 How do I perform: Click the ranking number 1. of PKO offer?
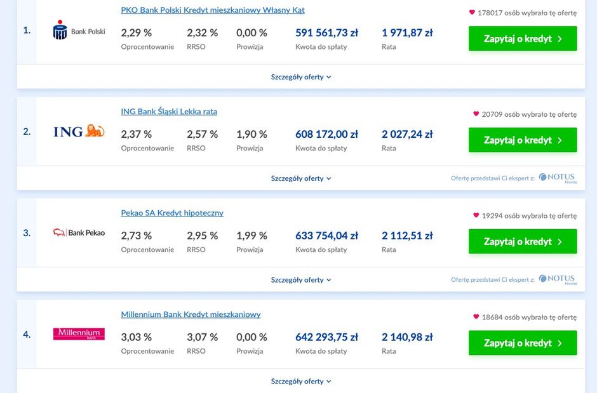(x=27, y=30)
